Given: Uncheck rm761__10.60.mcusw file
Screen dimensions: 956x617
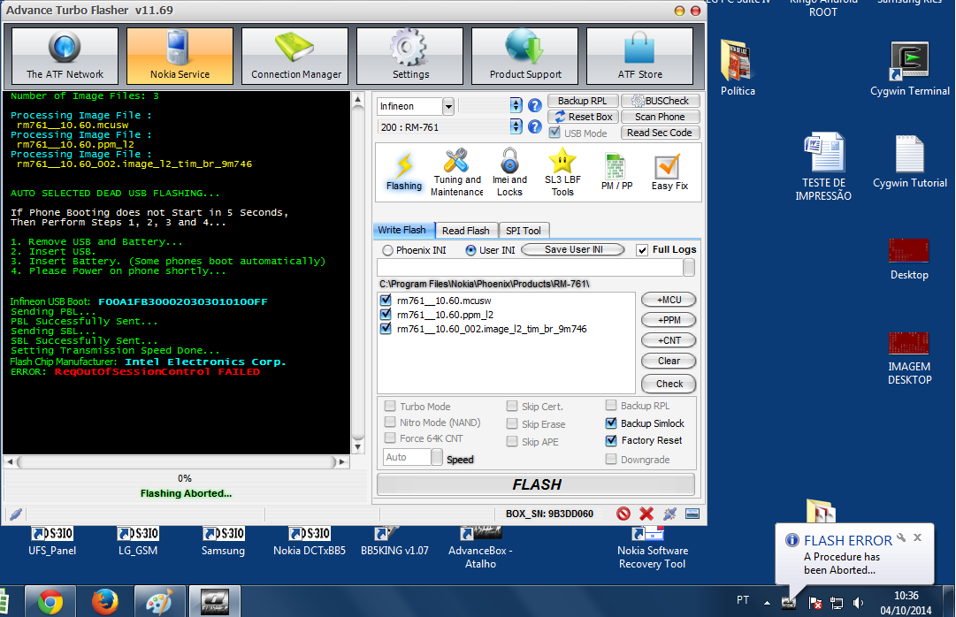Looking at the screenshot, I should (x=386, y=300).
